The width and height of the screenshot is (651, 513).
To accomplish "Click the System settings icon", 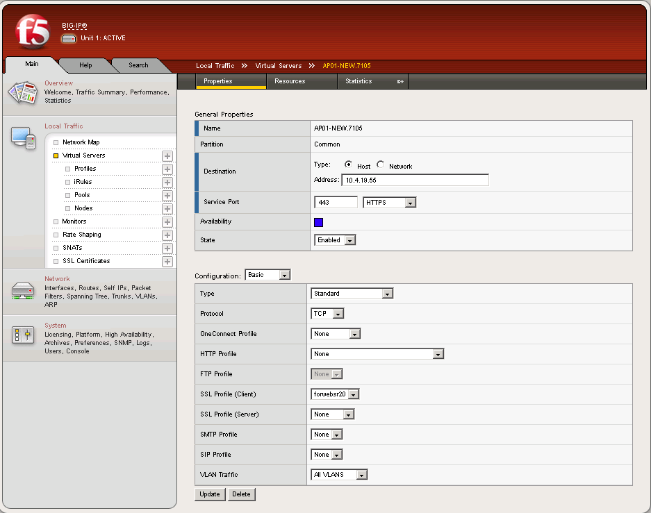I will 22,336.
